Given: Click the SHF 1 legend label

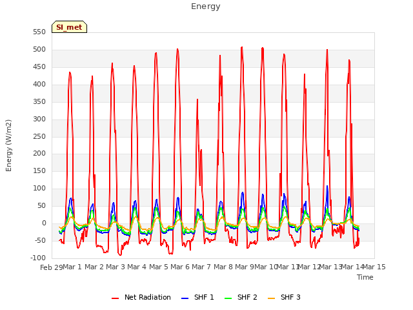Looking at the screenshot, I should coord(204,297).
